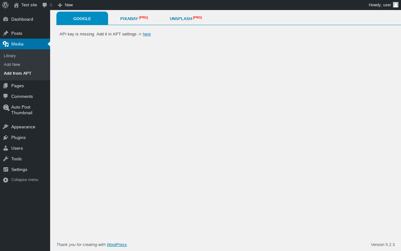
Task: Click the user avatar icon
Action: [396, 5]
